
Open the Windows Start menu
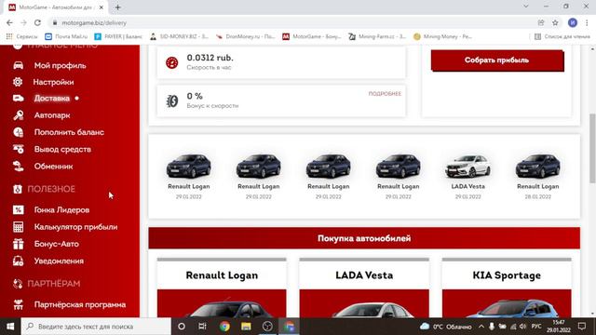point(10,327)
